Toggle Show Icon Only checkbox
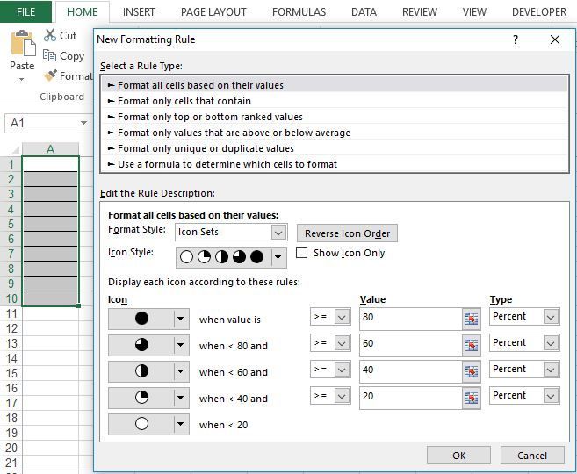 click(302, 253)
